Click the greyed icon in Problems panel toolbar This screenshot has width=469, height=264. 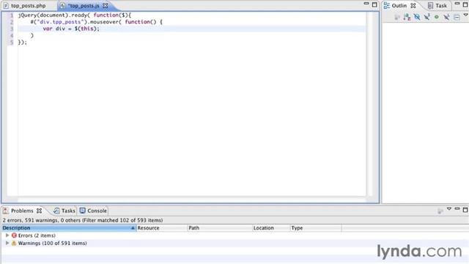click(440, 211)
